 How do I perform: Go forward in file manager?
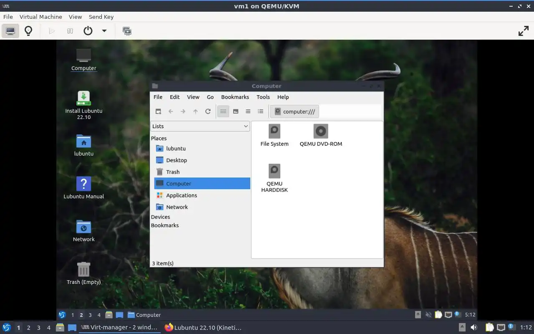(x=183, y=111)
